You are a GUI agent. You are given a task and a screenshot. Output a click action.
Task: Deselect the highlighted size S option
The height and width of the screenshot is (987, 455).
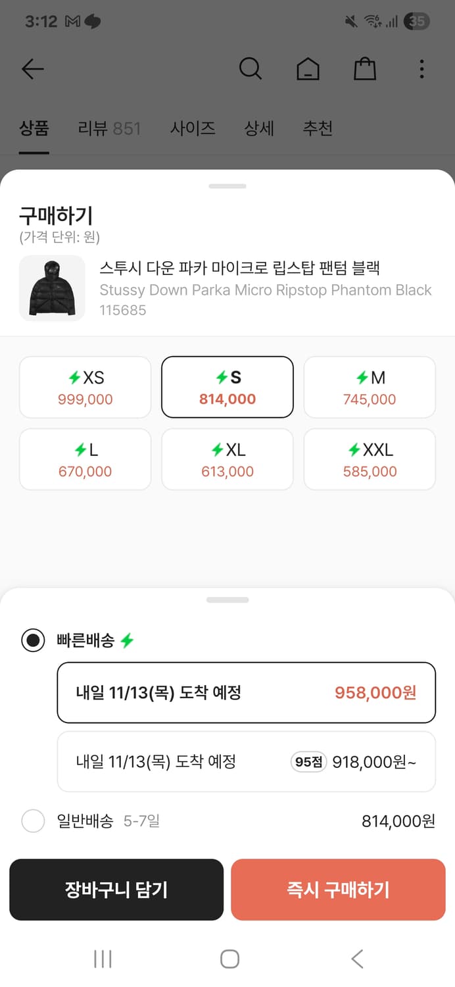tap(228, 387)
